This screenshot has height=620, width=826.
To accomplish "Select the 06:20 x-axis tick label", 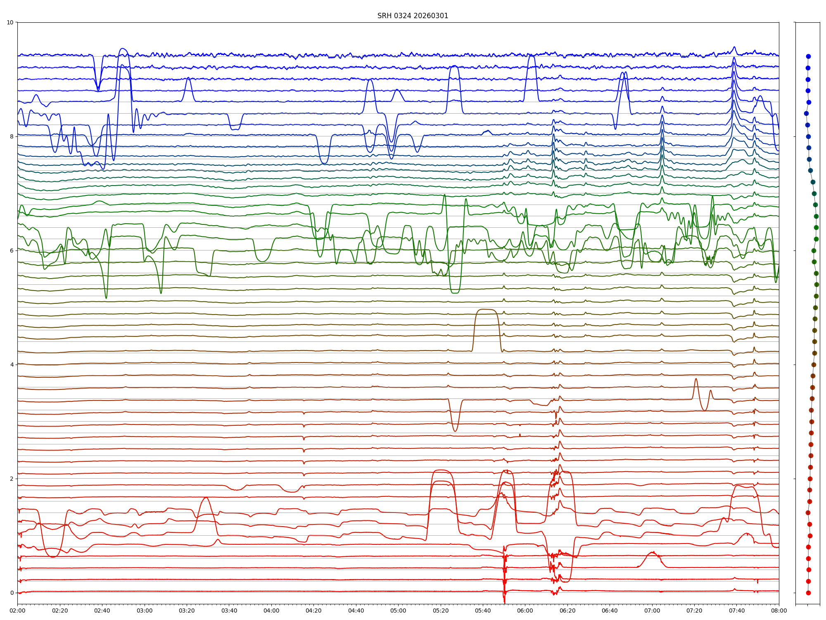I will coord(567,610).
